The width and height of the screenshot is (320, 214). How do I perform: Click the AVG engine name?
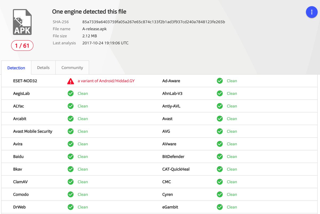pos(166,131)
